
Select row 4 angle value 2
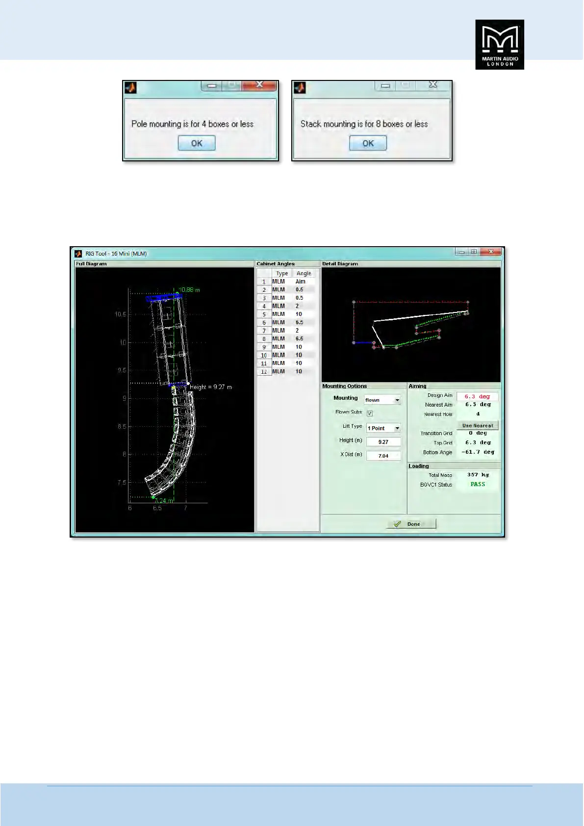pos(304,306)
